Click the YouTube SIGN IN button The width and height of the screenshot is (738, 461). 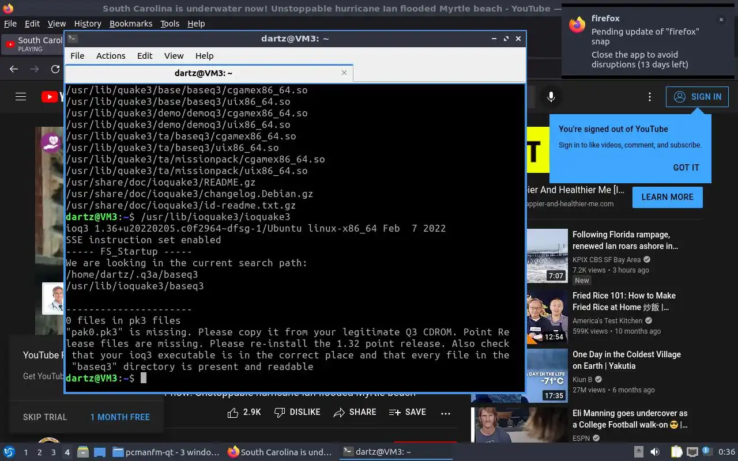pos(697,97)
